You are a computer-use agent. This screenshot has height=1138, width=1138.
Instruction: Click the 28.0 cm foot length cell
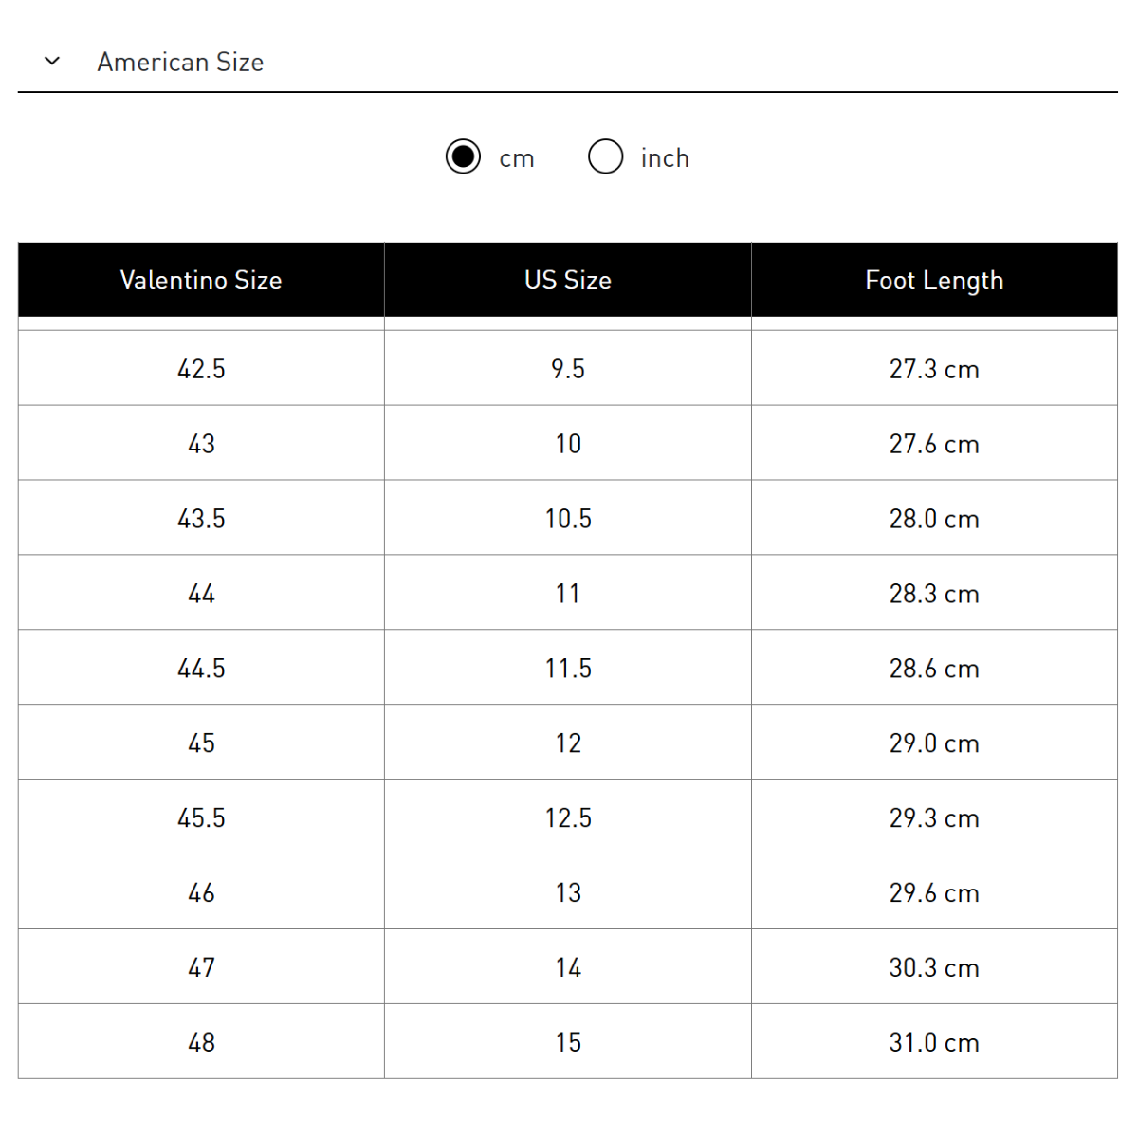click(x=934, y=518)
